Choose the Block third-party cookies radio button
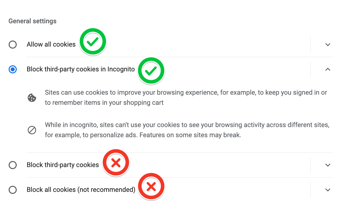The image size is (341, 202). tap(13, 165)
